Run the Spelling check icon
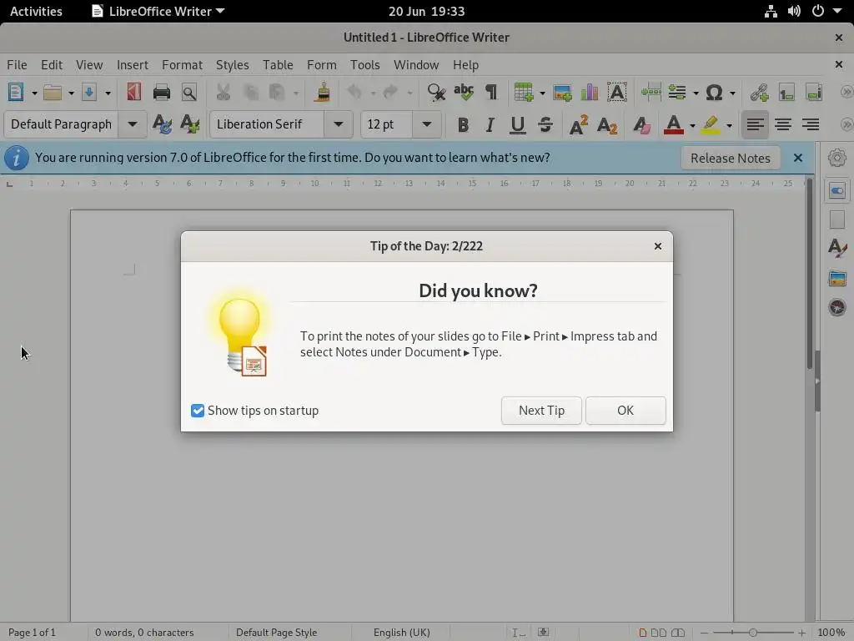This screenshot has width=854, height=641. coord(464,92)
